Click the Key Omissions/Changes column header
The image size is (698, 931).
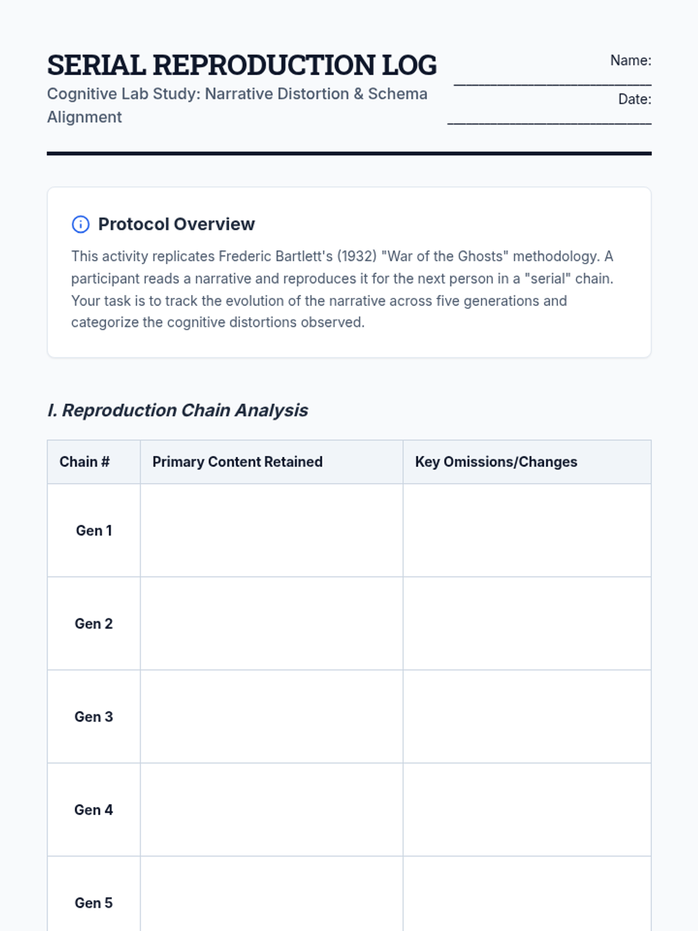click(496, 462)
